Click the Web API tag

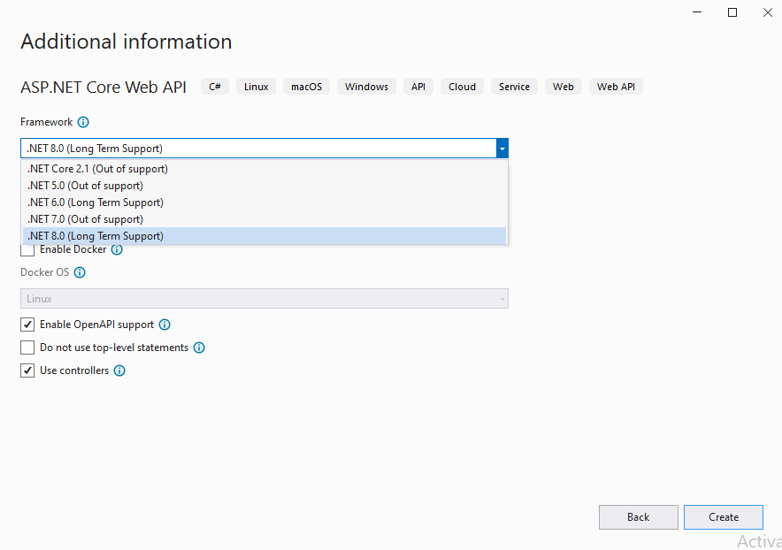[616, 87]
